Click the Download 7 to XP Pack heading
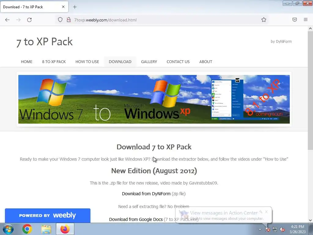Screen dimensions: 313x235 click(x=154, y=147)
